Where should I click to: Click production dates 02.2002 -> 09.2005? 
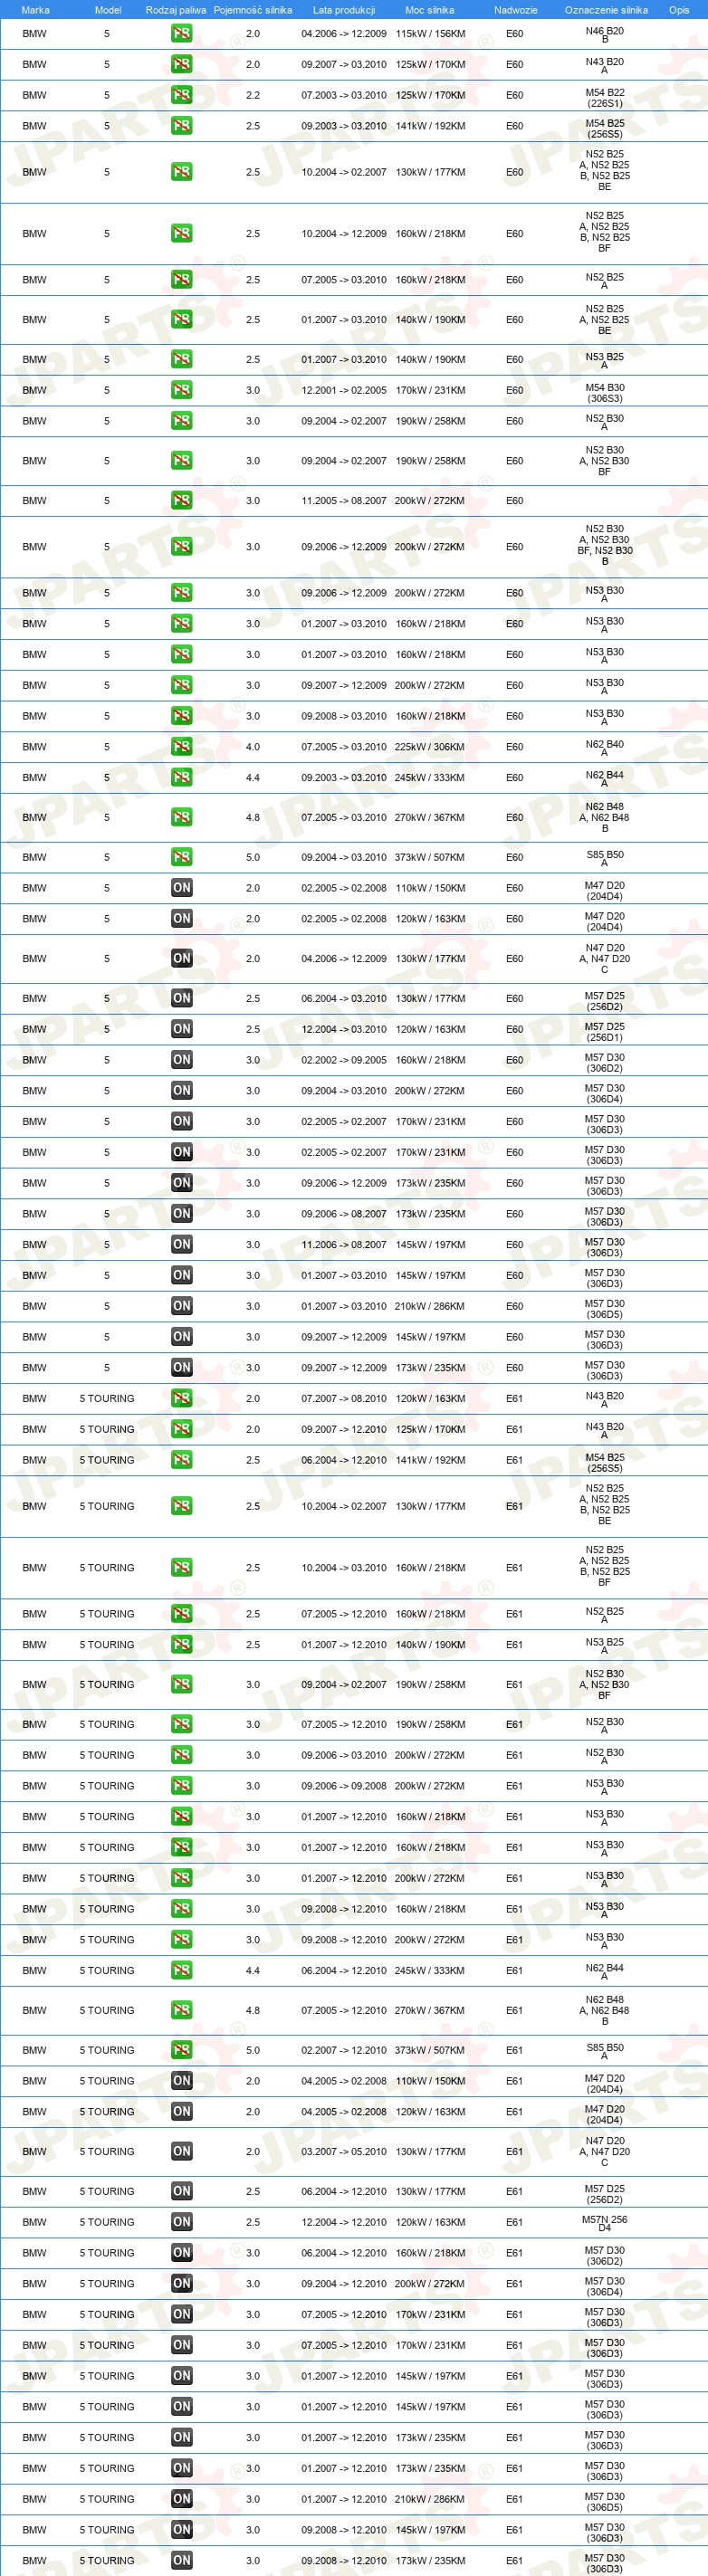point(344,1060)
